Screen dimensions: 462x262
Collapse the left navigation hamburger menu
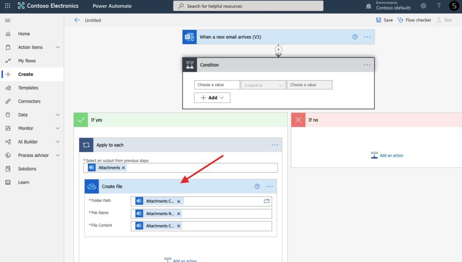(x=8, y=20)
